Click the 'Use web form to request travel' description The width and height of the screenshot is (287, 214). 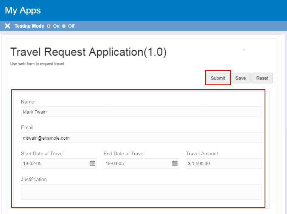37,64
